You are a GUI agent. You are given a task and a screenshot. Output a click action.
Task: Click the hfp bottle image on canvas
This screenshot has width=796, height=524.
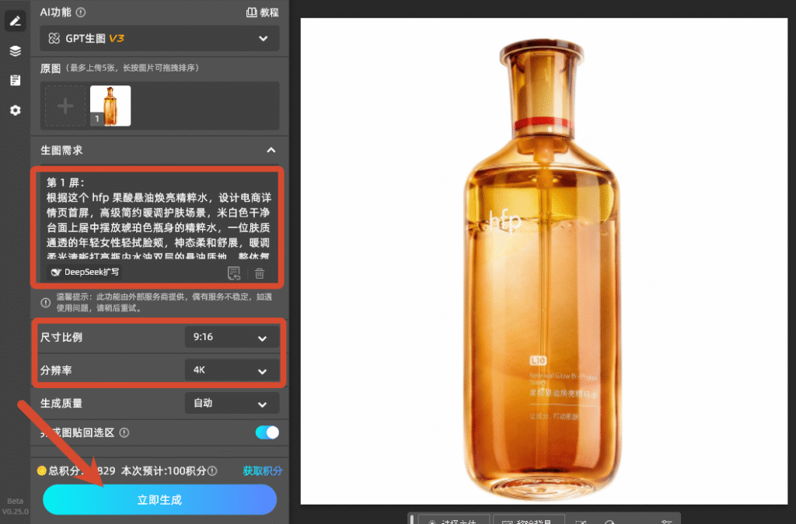click(543, 269)
